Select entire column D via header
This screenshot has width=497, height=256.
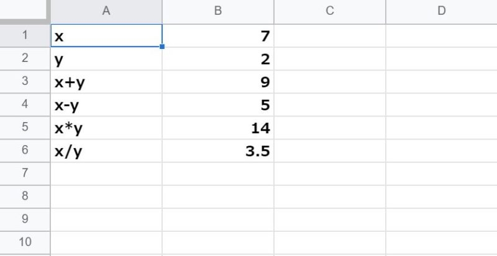(441, 11)
